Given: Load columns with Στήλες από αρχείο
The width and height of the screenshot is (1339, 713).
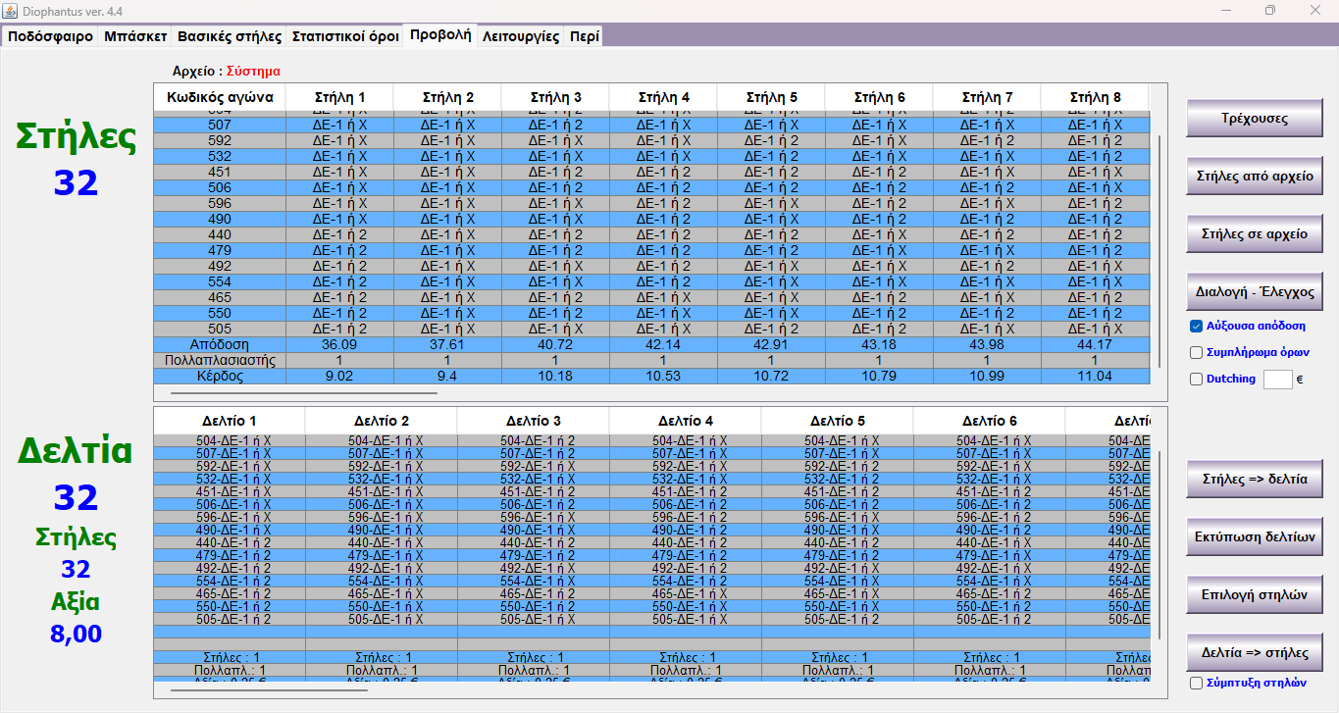Looking at the screenshot, I should tap(1255, 177).
